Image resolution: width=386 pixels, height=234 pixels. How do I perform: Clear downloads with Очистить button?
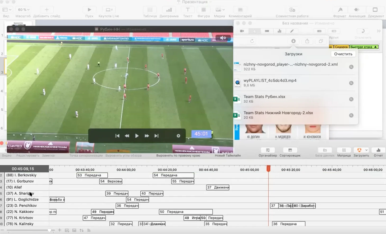(x=343, y=54)
